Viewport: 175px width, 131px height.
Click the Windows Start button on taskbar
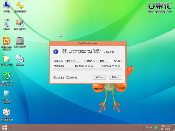[4, 128]
